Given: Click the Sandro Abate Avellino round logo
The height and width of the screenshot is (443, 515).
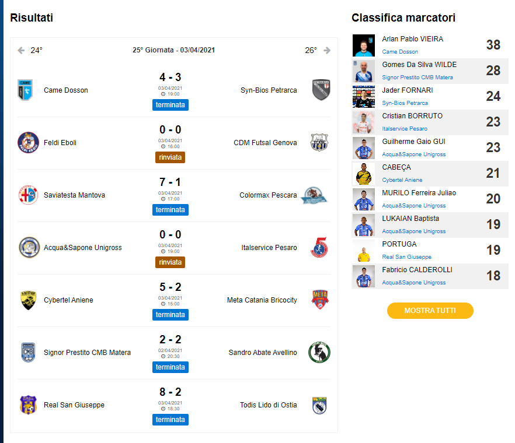Looking at the screenshot, I should [319, 353].
